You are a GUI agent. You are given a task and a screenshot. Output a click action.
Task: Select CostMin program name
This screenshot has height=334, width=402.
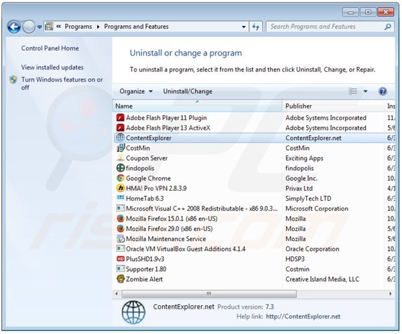(x=138, y=148)
